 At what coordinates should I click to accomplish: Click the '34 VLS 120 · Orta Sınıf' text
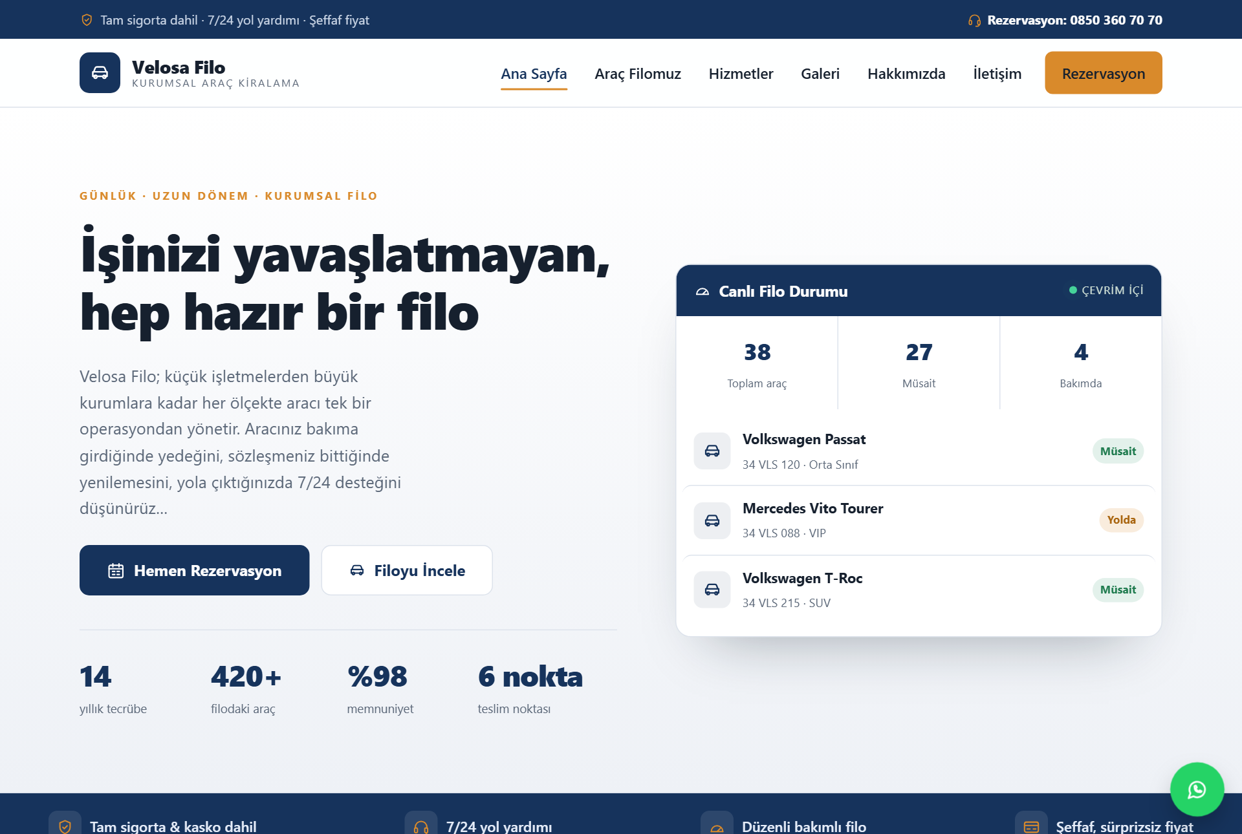[800, 465]
